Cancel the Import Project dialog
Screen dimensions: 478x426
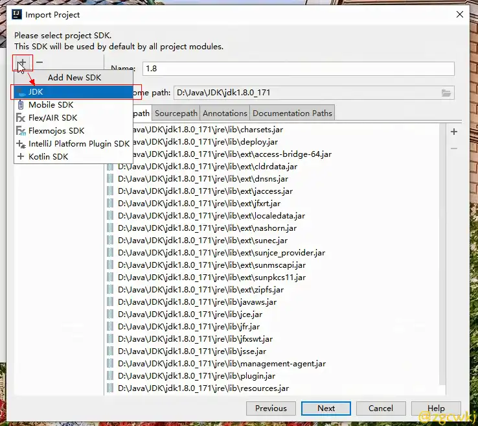(381, 408)
